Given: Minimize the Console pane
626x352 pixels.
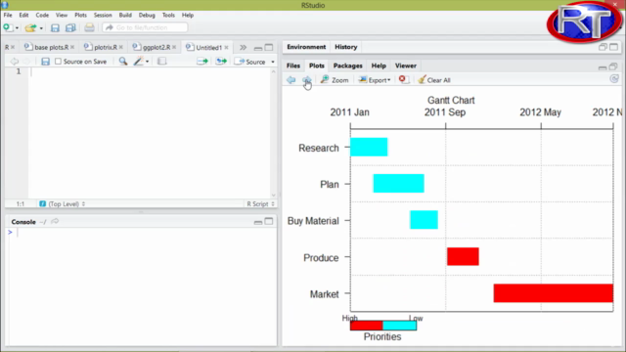Looking at the screenshot, I should [258, 222].
